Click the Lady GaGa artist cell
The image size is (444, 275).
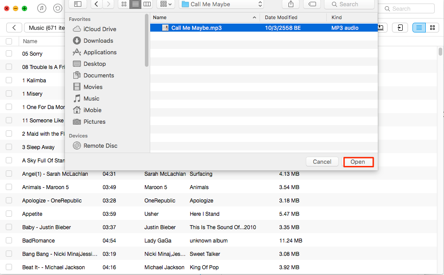tap(158, 240)
